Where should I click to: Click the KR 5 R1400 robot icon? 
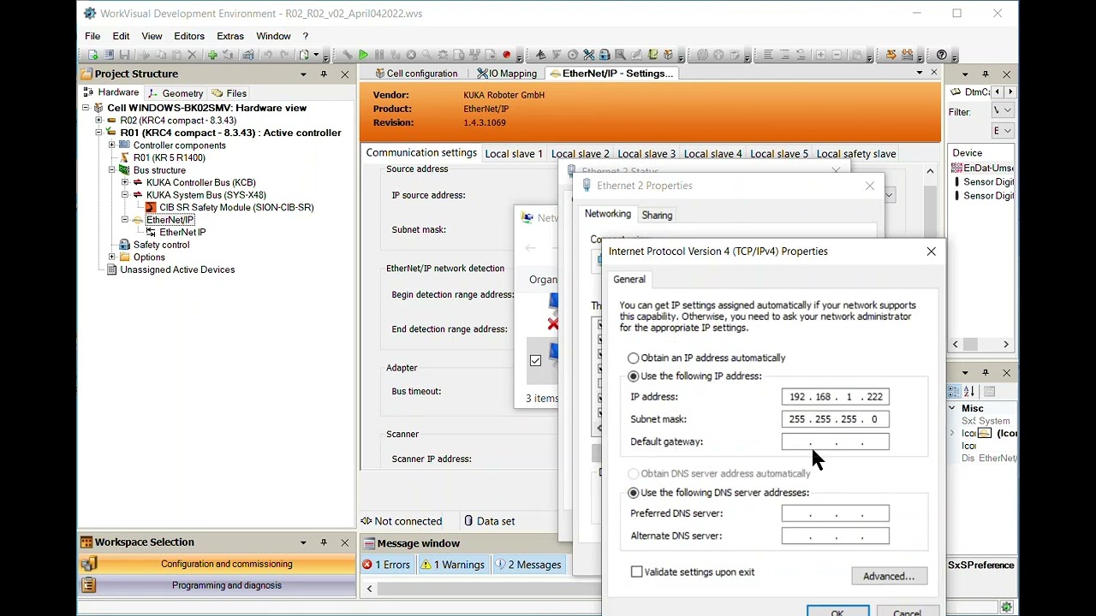tap(125, 157)
